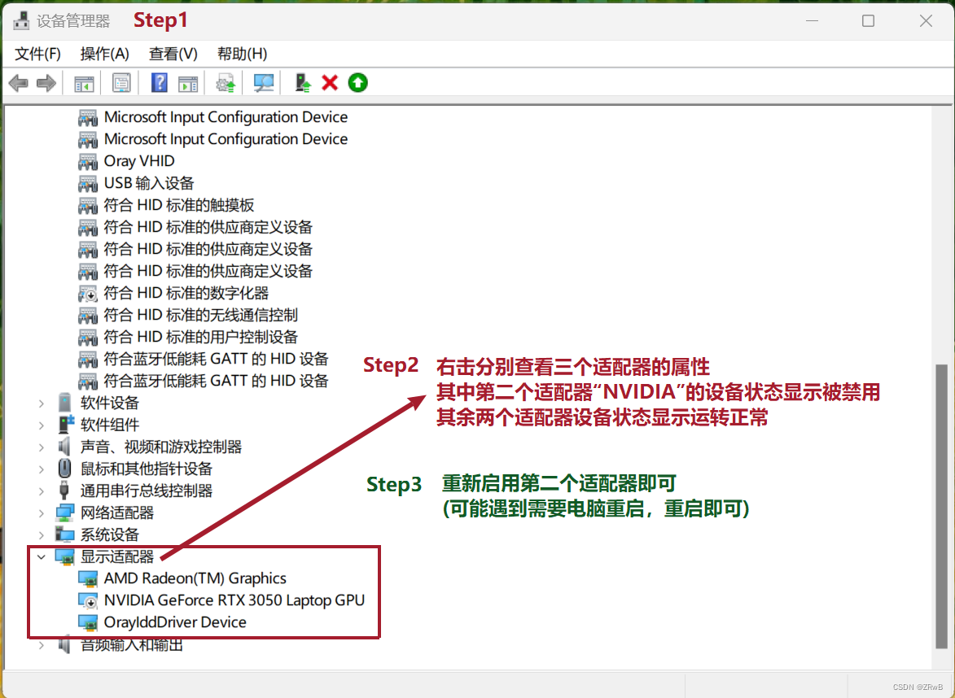Click the vertical scrollbar thumb
The height and width of the screenshot is (698, 955).
(x=942, y=506)
